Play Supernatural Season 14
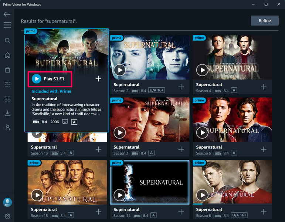Image resolution: width=285 pixels, height=222 pixels. click(120, 195)
